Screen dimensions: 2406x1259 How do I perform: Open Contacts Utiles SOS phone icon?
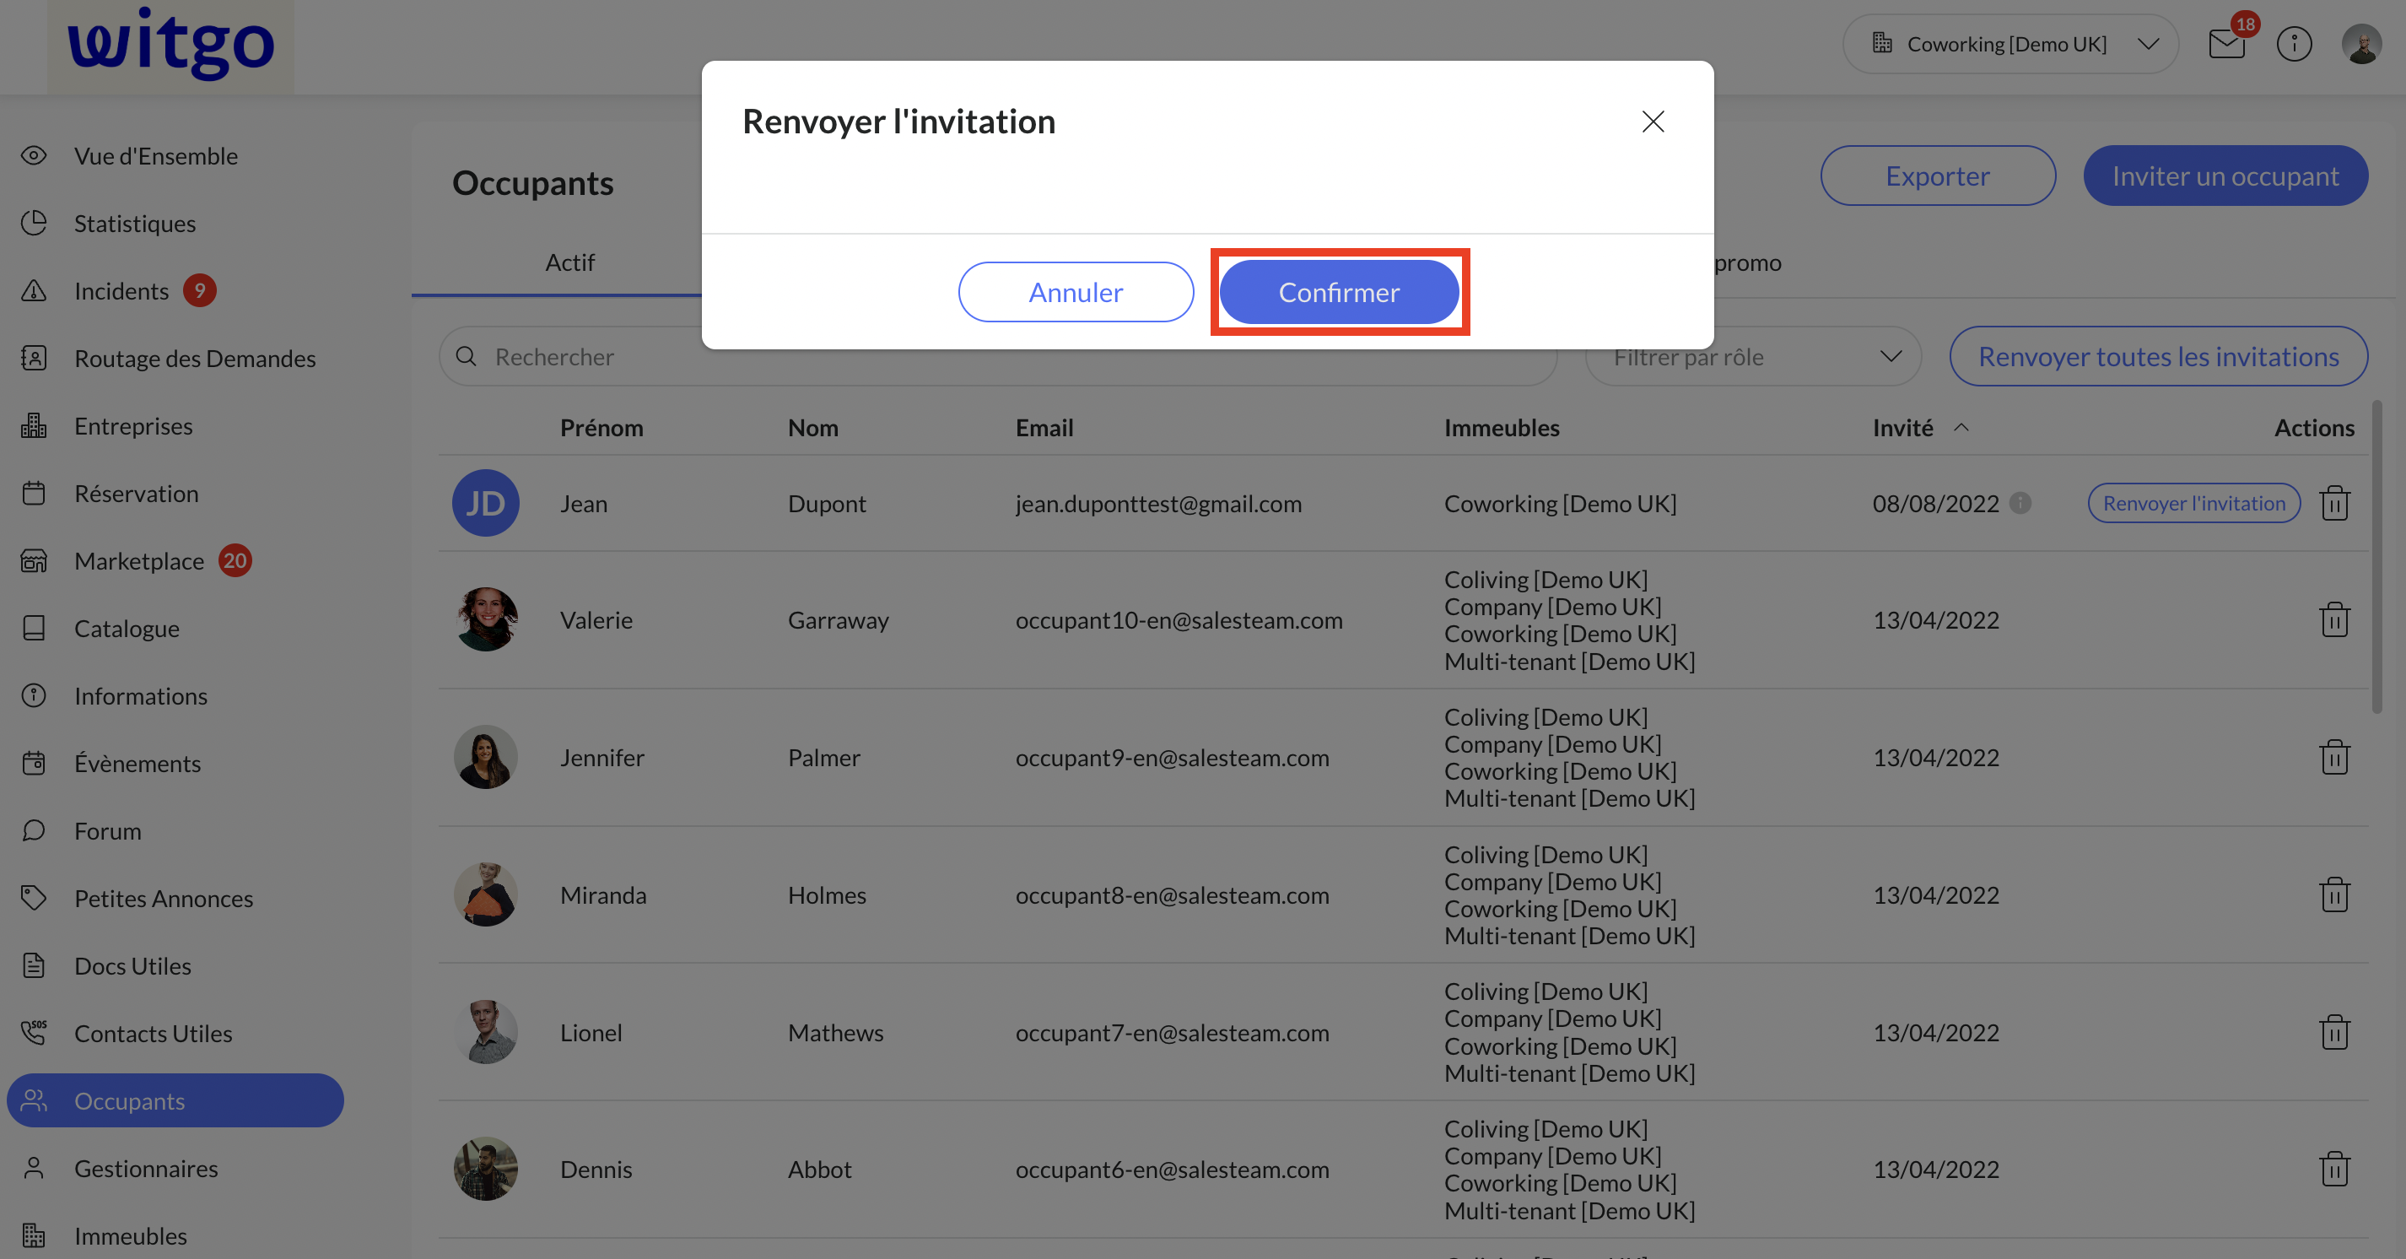(34, 1032)
